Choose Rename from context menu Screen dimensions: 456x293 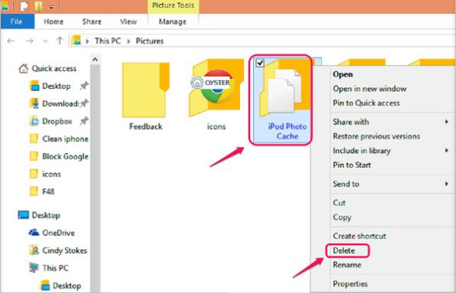coord(347,264)
